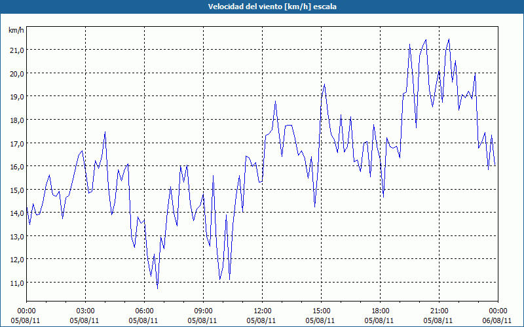Select the 21,0 y-axis label

tap(17, 50)
